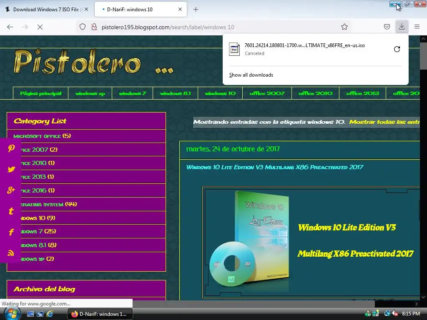This screenshot has width=427, height=320.
Task: Click the muted volume tray icon
Action: click(395, 313)
